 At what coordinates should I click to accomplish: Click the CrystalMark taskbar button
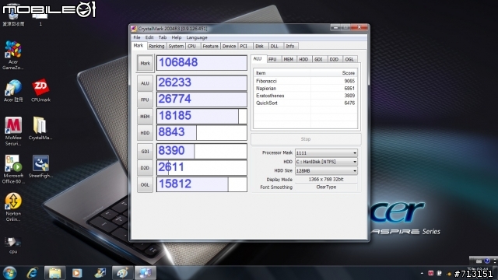(146, 273)
